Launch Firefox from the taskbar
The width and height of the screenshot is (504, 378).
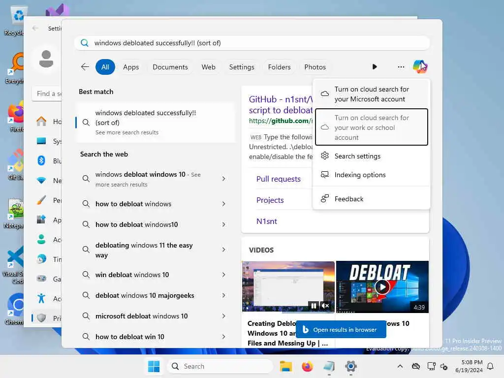pos(307,366)
